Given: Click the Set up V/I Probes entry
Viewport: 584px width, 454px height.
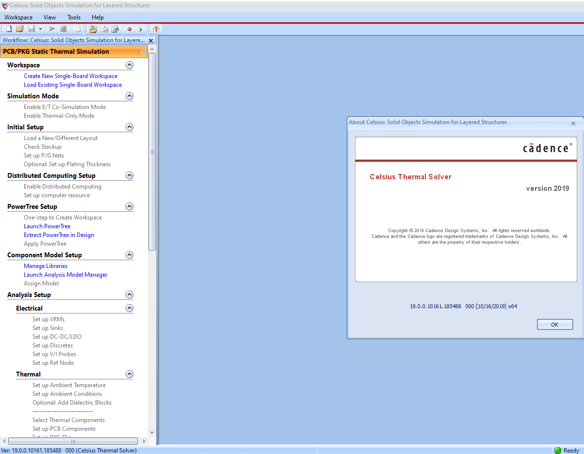Looking at the screenshot, I should pyautogui.click(x=54, y=354).
